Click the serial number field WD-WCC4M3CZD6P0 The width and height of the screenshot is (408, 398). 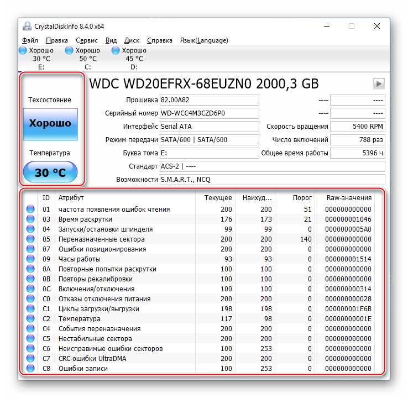(209, 113)
